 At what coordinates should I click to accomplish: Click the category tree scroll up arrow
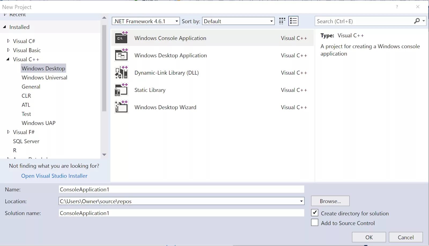104,18
